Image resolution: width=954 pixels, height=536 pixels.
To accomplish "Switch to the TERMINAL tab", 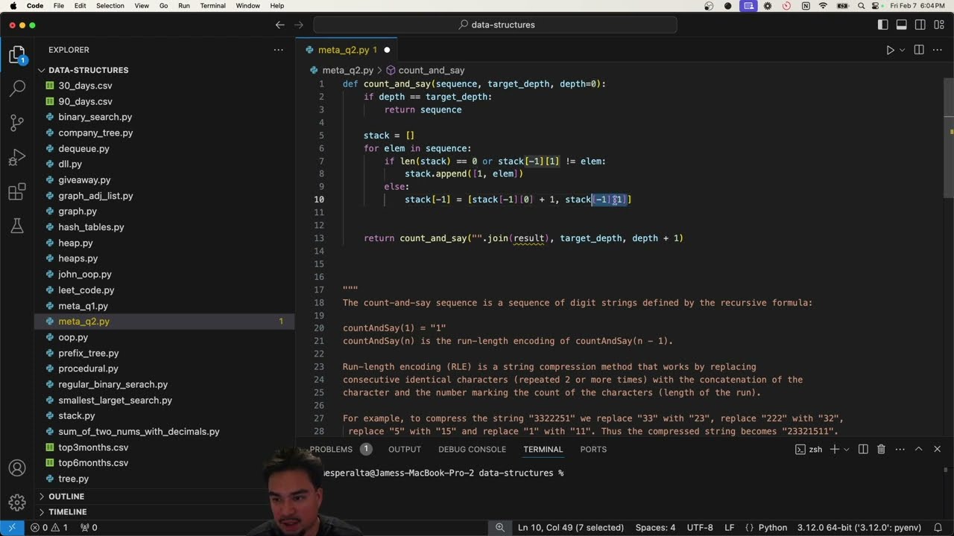I will tap(543, 449).
